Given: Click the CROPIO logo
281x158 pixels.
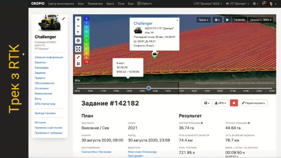Looking at the screenshot, I should [x=38, y=4].
